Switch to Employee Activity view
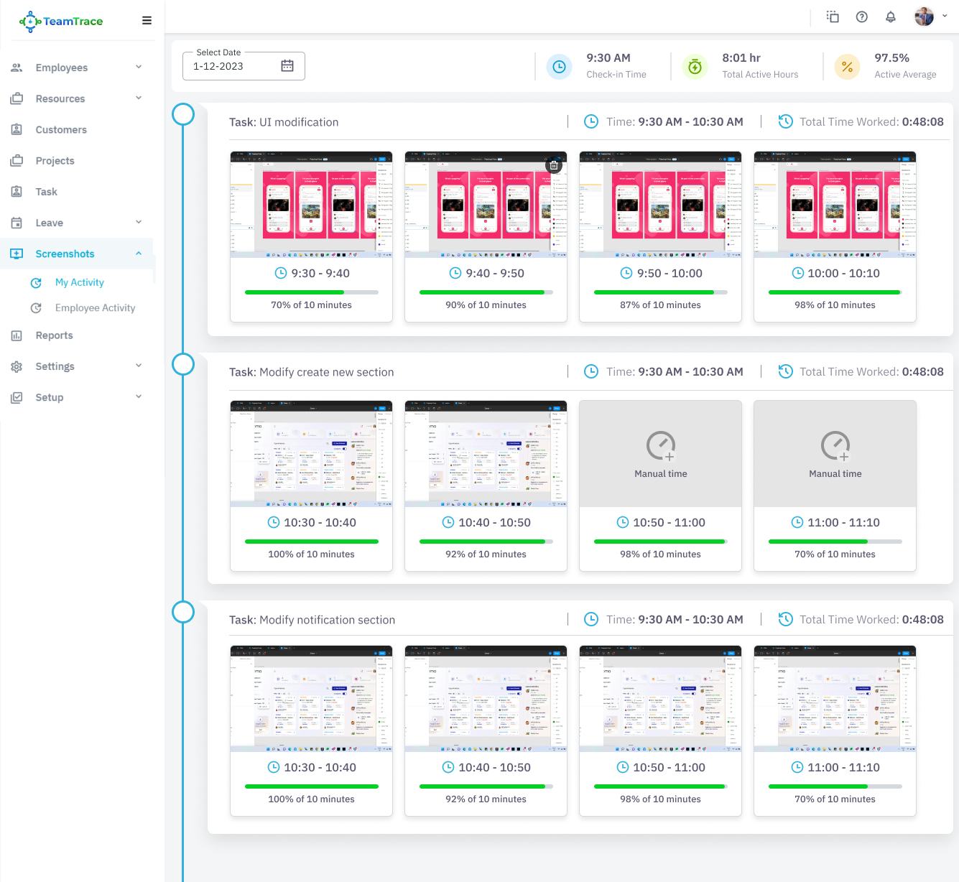This screenshot has width=959, height=882. point(95,307)
